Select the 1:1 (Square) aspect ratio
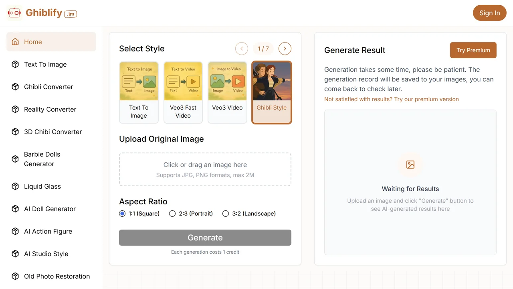The height and width of the screenshot is (289, 513). tap(122, 214)
